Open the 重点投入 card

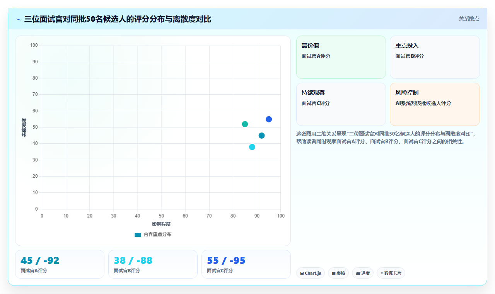(435, 57)
